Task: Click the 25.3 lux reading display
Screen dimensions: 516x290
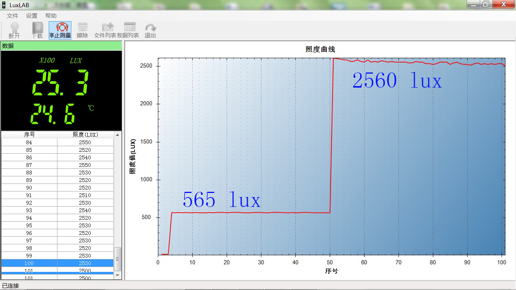Action: (60, 83)
